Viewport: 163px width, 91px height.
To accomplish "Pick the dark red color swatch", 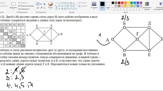I will pyautogui.click(x=119, y=3).
